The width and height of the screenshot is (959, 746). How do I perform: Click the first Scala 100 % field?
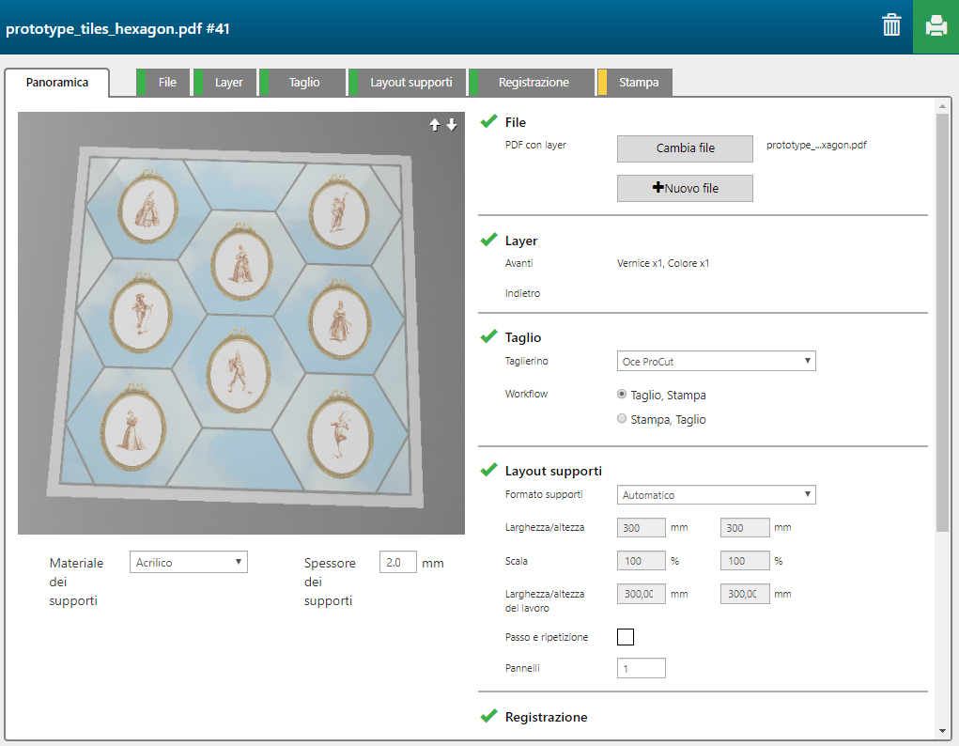(641, 561)
